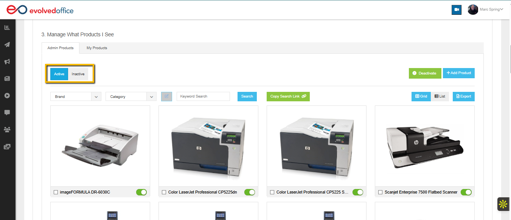Click the edit pencil icon beside Category
Screen dimensions: 511x220
click(x=166, y=96)
